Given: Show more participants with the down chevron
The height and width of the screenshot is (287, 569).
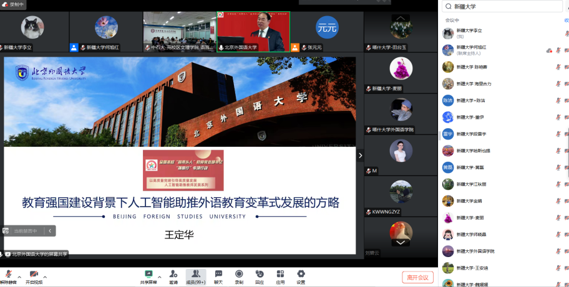Looking at the screenshot, I should (x=401, y=242).
